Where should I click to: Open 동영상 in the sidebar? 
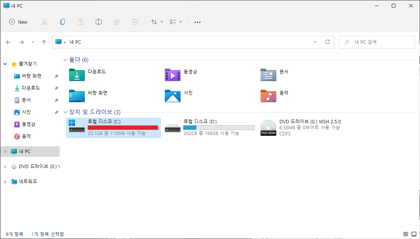point(28,124)
